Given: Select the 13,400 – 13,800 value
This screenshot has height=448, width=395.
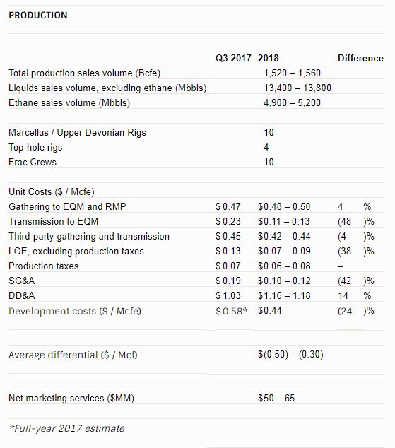Looking at the screenshot, I should click(x=297, y=88).
